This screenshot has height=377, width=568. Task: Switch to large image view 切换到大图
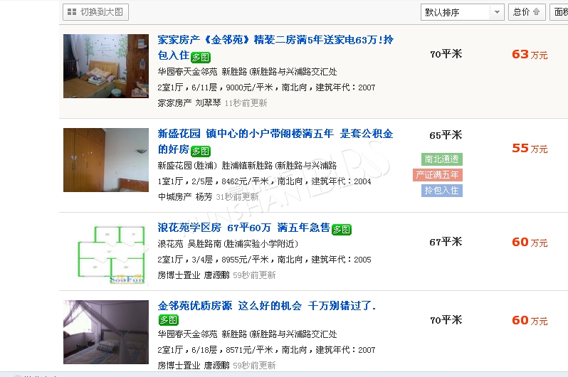(95, 12)
